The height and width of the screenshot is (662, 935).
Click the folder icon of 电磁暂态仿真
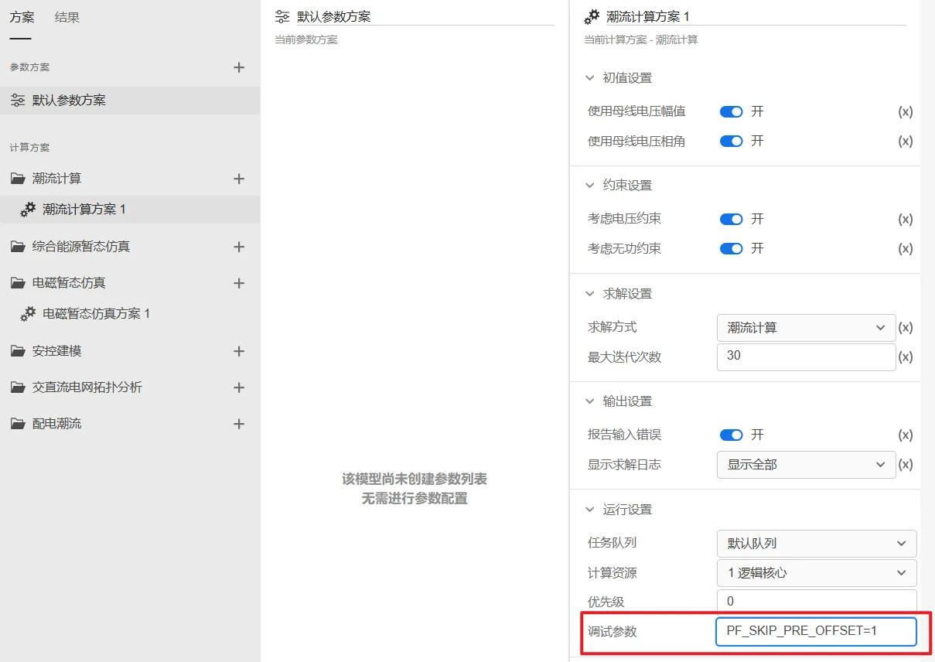pyautogui.click(x=16, y=282)
